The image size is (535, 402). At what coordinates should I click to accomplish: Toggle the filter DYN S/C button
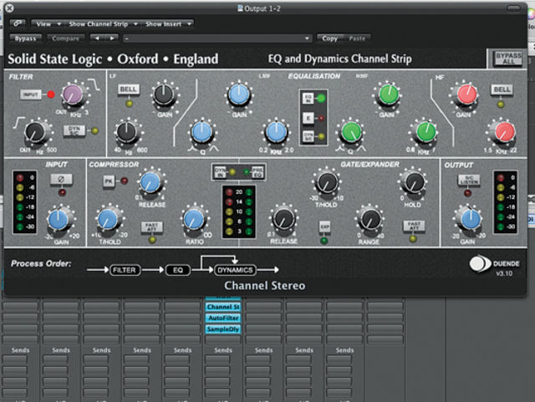tap(74, 130)
